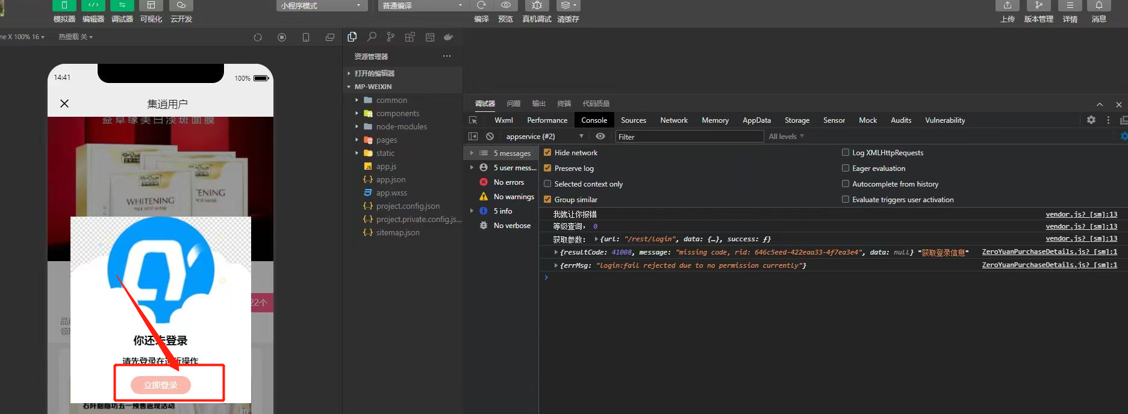
Task: Click the compile refresh icon above 编译
Action: pyautogui.click(x=481, y=5)
